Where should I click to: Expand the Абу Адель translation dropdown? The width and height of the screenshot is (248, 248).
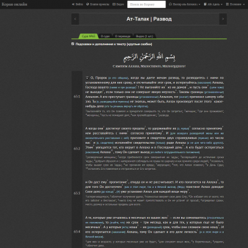coord(213,4)
